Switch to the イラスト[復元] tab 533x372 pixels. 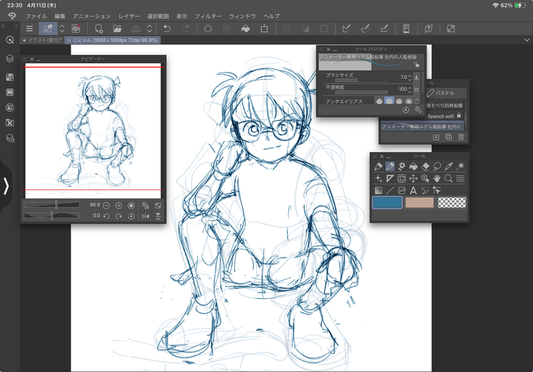(x=41, y=40)
